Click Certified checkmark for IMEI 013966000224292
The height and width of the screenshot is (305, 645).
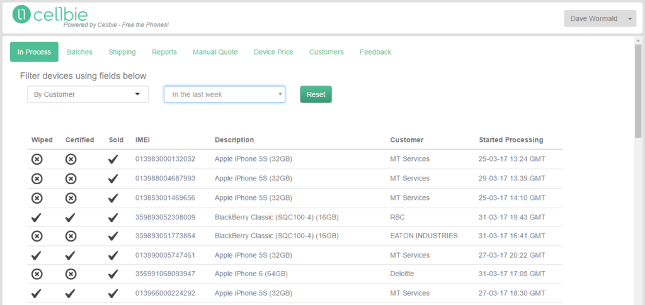point(71,293)
